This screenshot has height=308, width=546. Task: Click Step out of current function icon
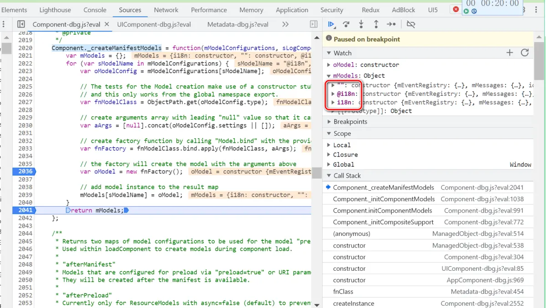coord(376,24)
